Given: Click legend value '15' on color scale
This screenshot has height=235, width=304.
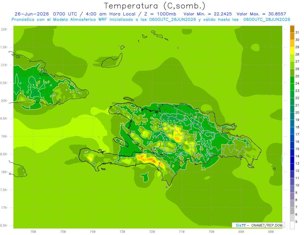Looking at the screenshot, I should click(297, 149).
